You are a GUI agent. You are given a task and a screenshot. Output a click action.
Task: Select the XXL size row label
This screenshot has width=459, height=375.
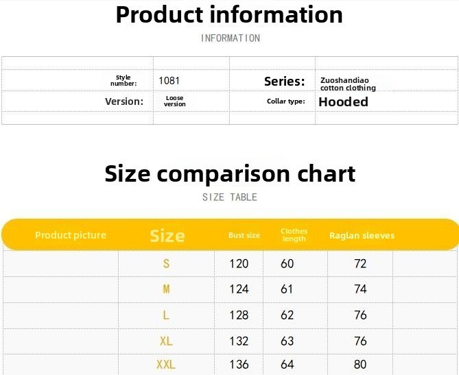pyautogui.click(x=166, y=365)
